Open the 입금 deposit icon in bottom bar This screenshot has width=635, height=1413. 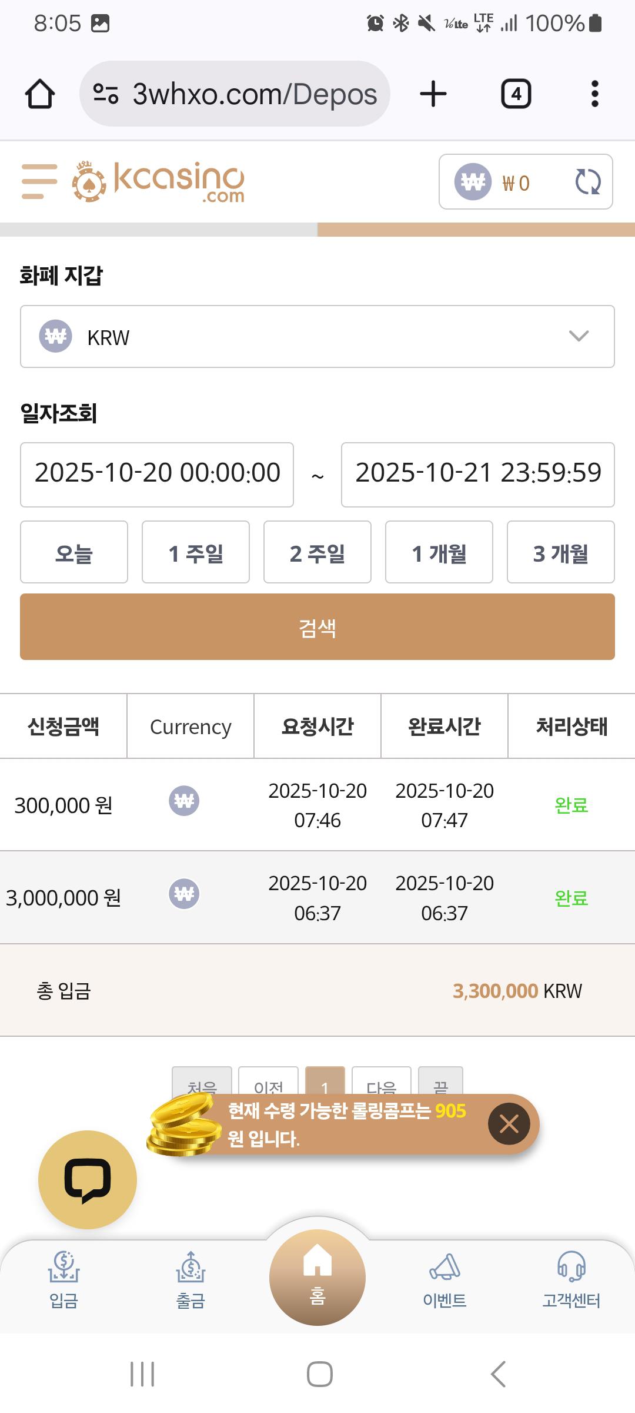click(x=63, y=1279)
